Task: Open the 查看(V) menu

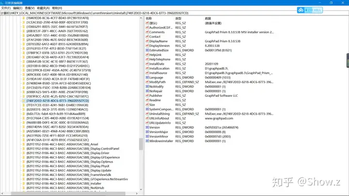Action: coord(30,8)
